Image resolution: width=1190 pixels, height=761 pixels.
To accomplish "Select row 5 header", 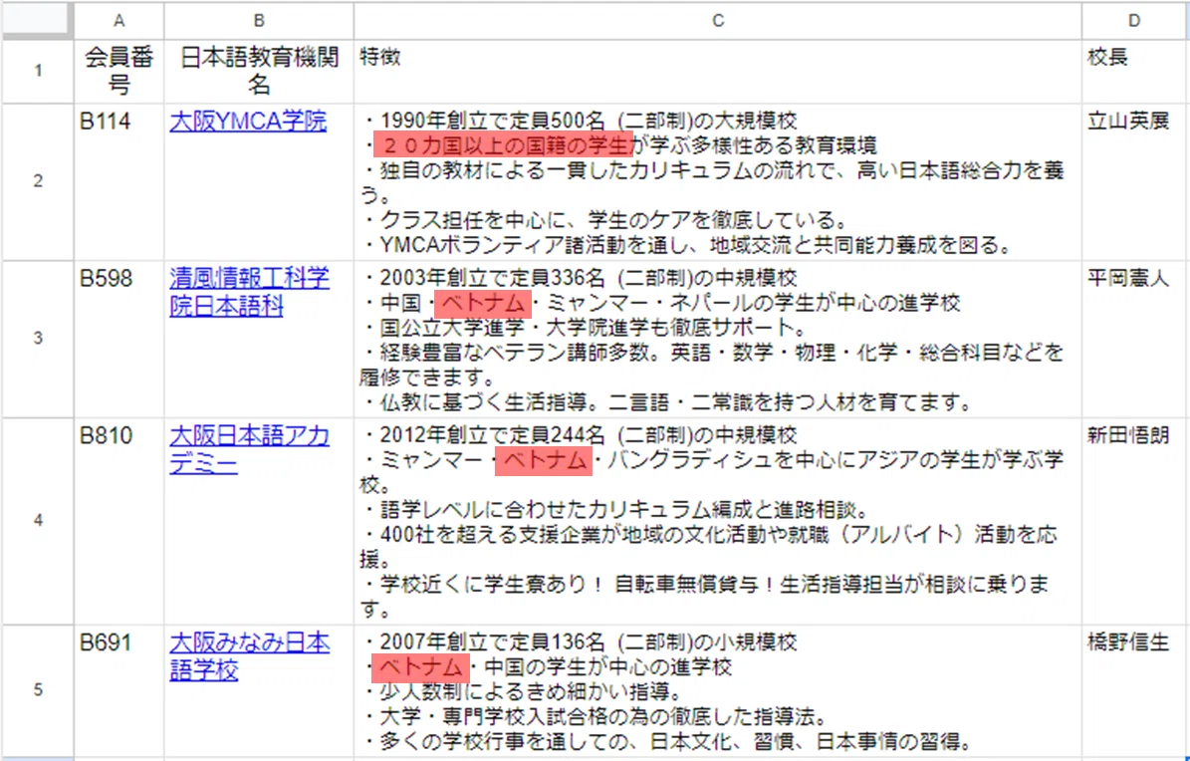I will click(x=38, y=690).
